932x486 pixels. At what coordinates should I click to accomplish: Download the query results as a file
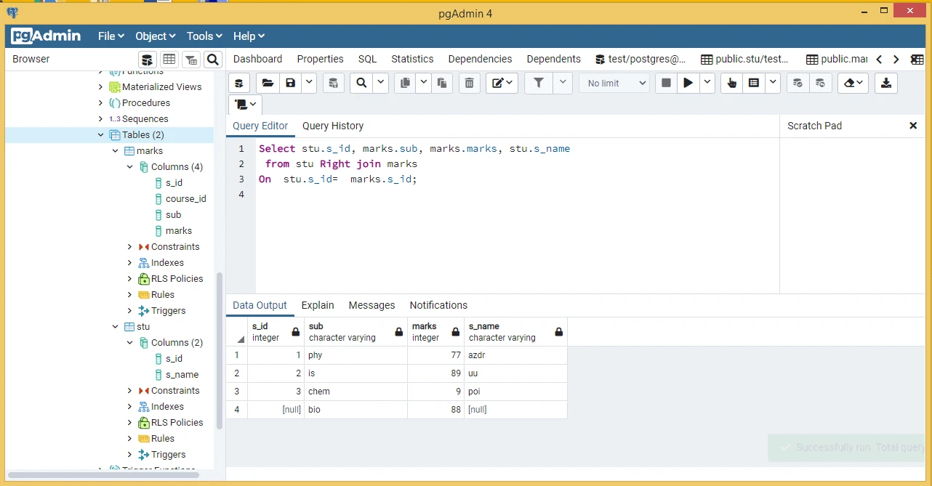coord(886,83)
